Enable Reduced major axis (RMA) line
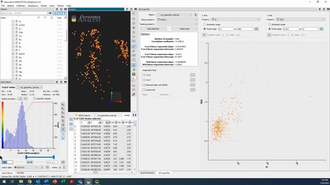Viewport: 330px width, 185px height. pyautogui.click(x=144, y=85)
